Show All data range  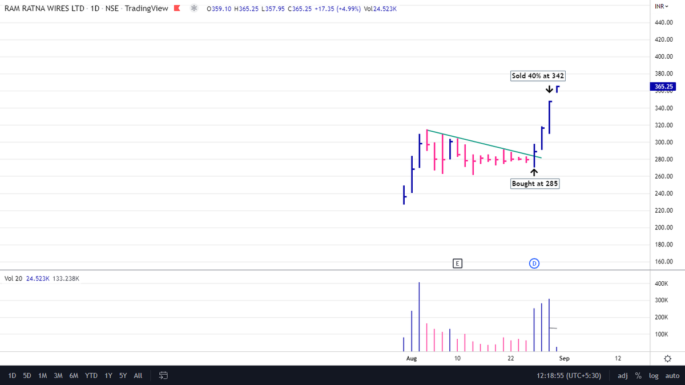tap(138, 376)
